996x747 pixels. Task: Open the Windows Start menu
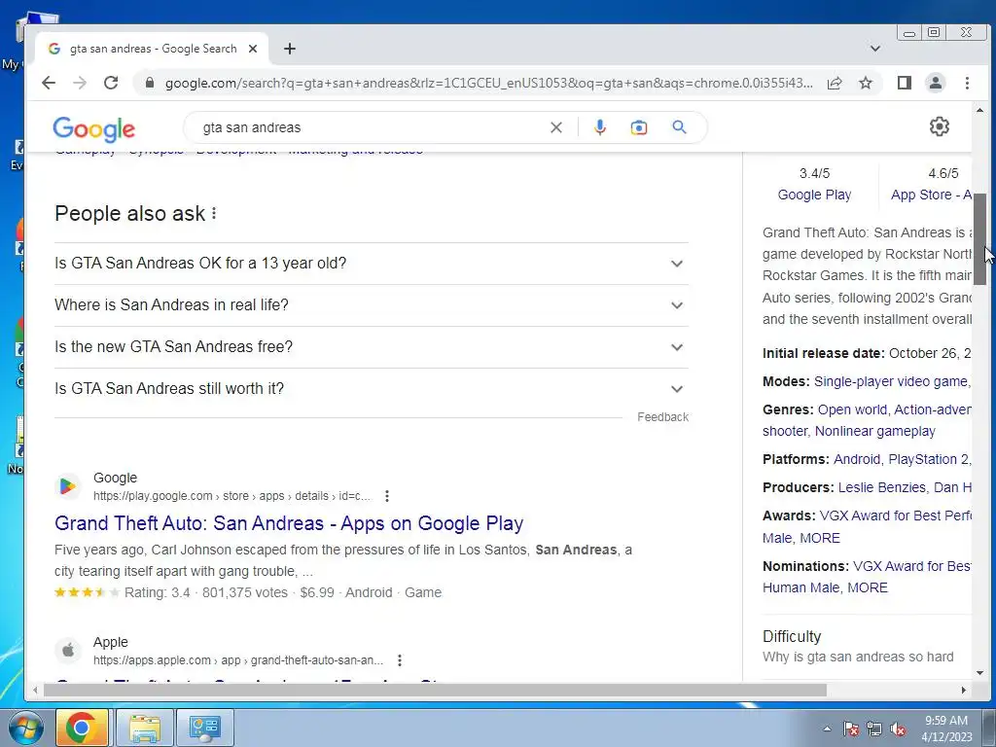pos(24,728)
